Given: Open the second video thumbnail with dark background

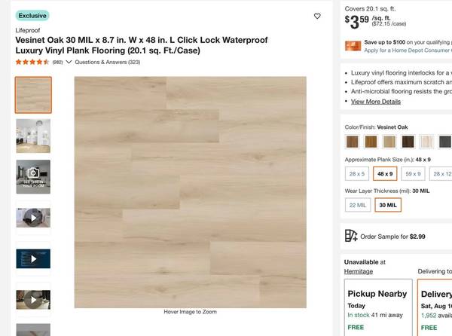Looking at the screenshot, I should 33,258.
